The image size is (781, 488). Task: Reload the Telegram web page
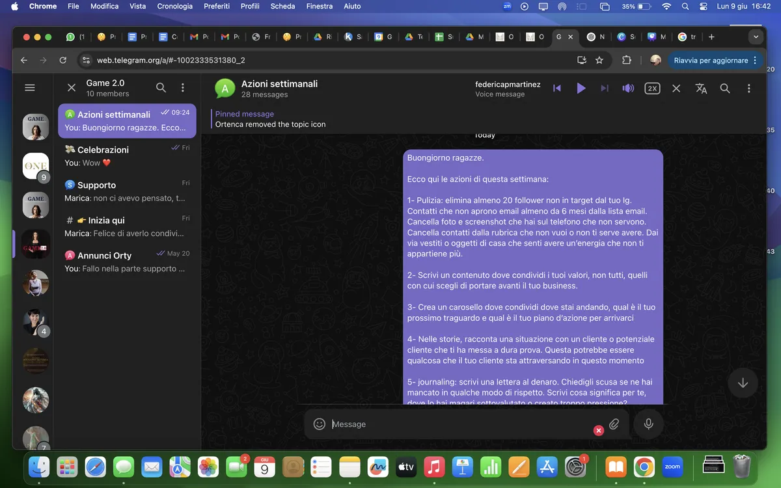[63, 60]
